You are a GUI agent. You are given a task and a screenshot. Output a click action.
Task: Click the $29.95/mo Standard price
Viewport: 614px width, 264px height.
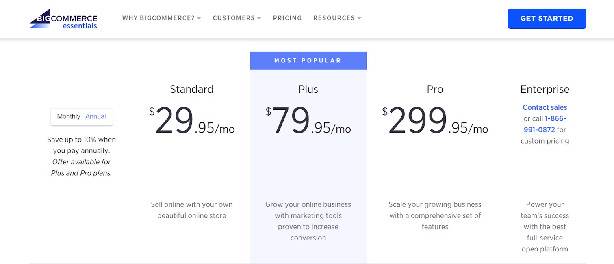(x=191, y=122)
